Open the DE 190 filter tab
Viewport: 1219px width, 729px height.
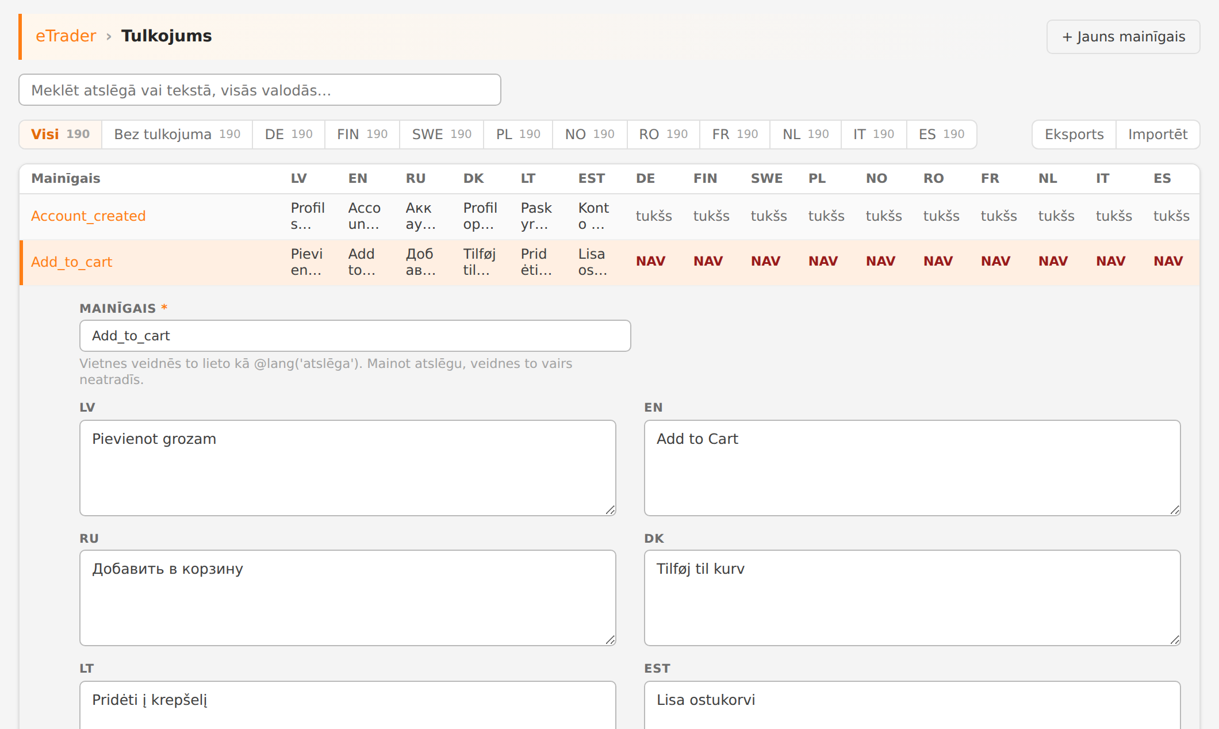tap(289, 134)
